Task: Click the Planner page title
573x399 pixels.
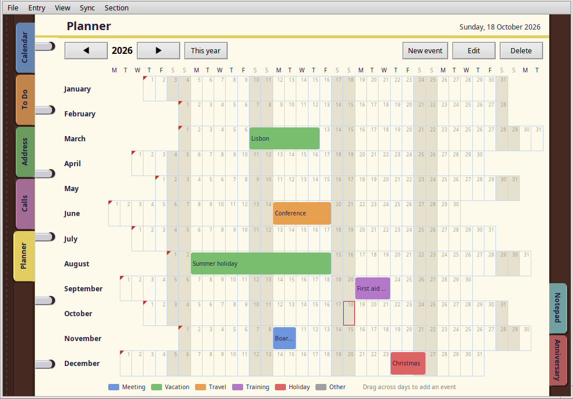Action: tap(89, 26)
